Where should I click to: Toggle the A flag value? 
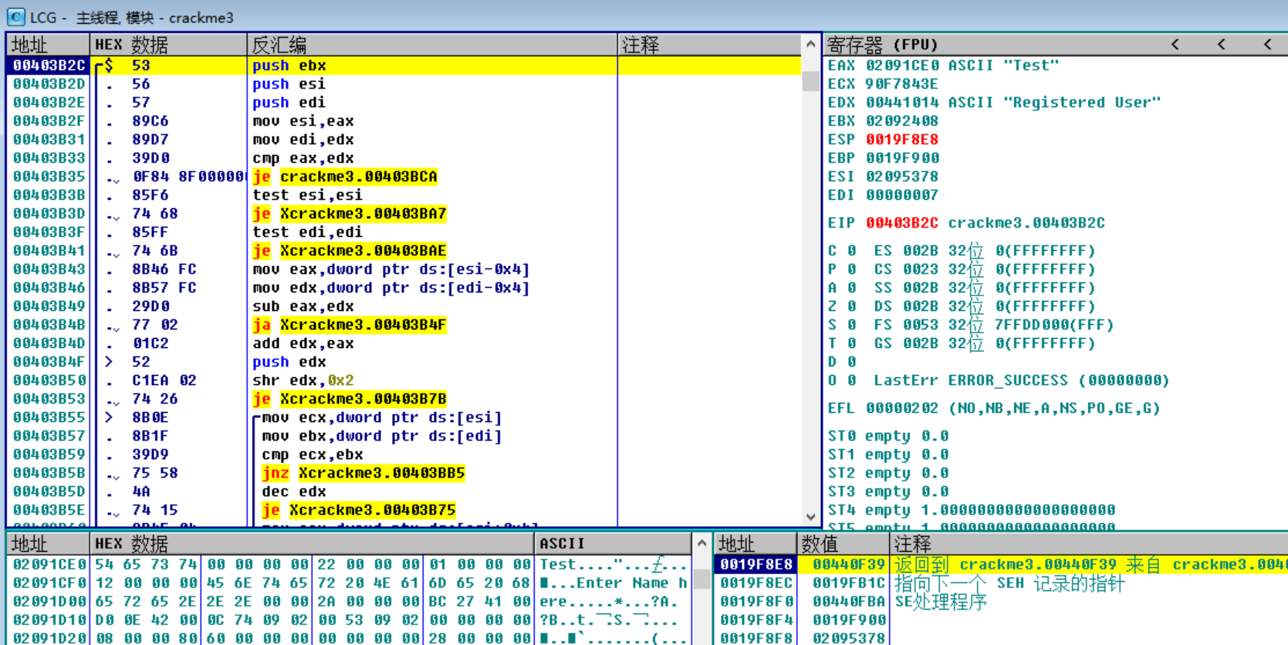[x=851, y=288]
